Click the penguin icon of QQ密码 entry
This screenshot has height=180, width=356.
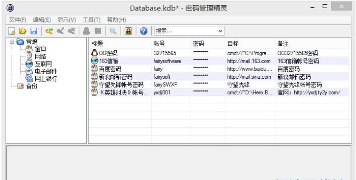(x=95, y=53)
